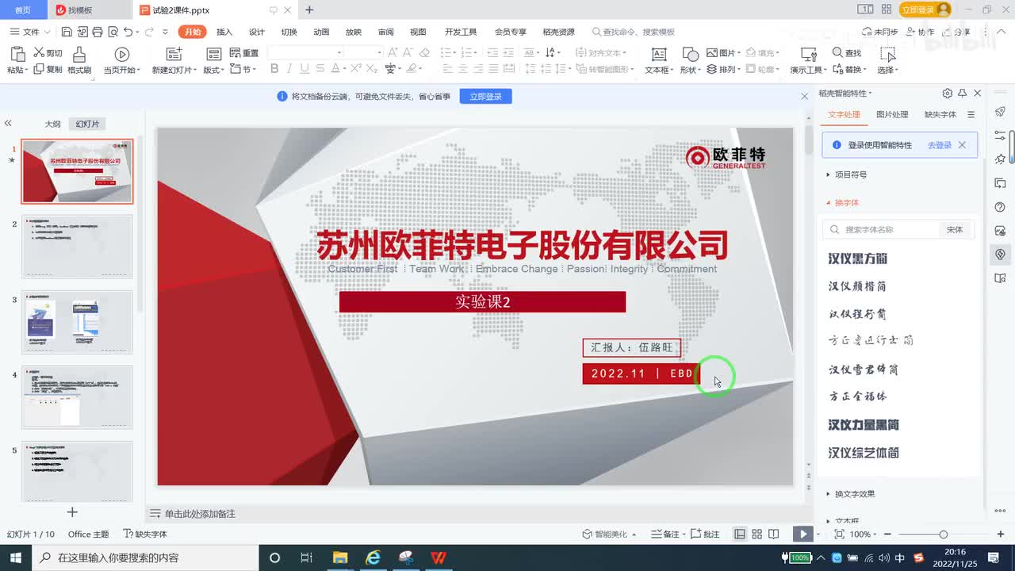This screenshot has height=571, width=1015.
Task: Toggle Bold formatting
Action: point(274,69)
